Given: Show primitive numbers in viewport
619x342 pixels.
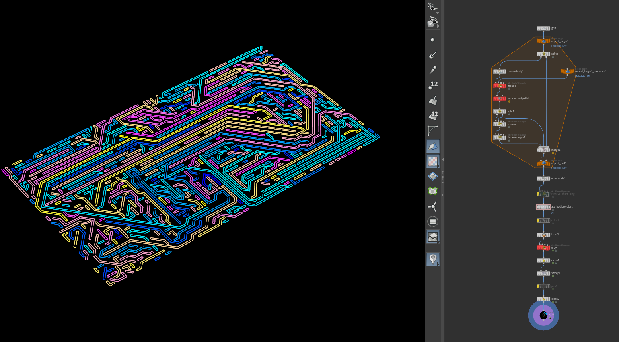Looking at the screenshot, I should (x=432, y=116).
